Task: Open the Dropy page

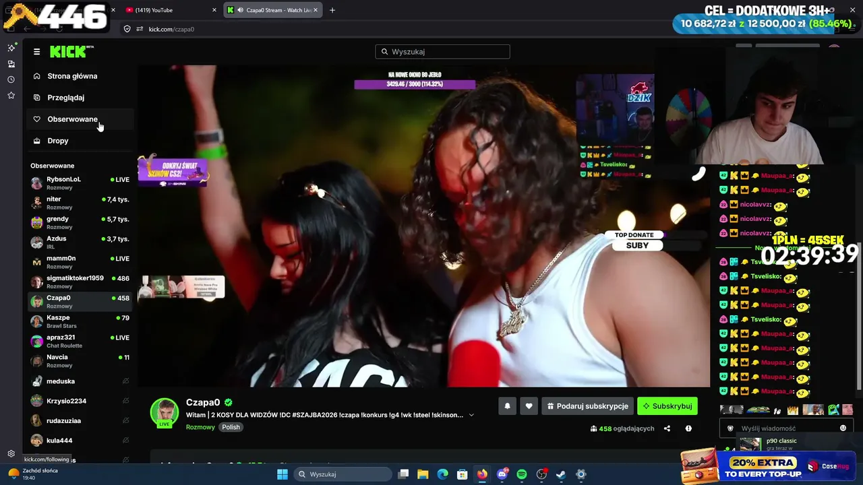Action: point(58,141)
